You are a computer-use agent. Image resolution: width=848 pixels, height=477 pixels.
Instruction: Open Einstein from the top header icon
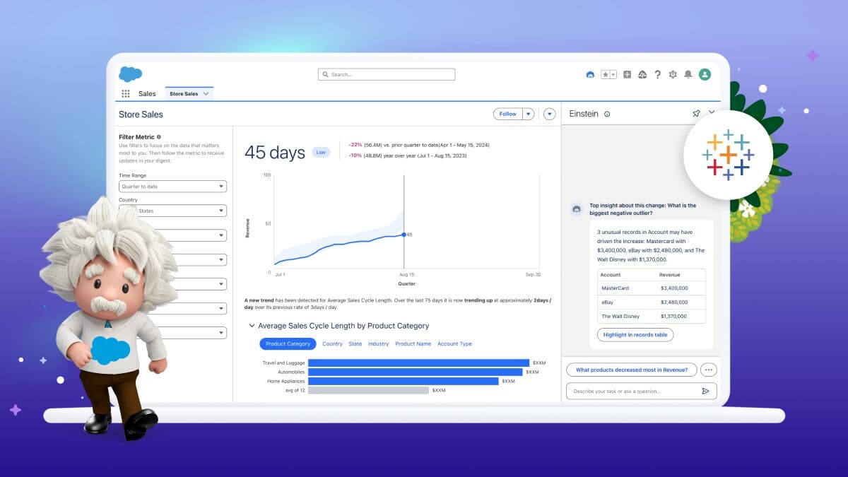tap(591, 74)
